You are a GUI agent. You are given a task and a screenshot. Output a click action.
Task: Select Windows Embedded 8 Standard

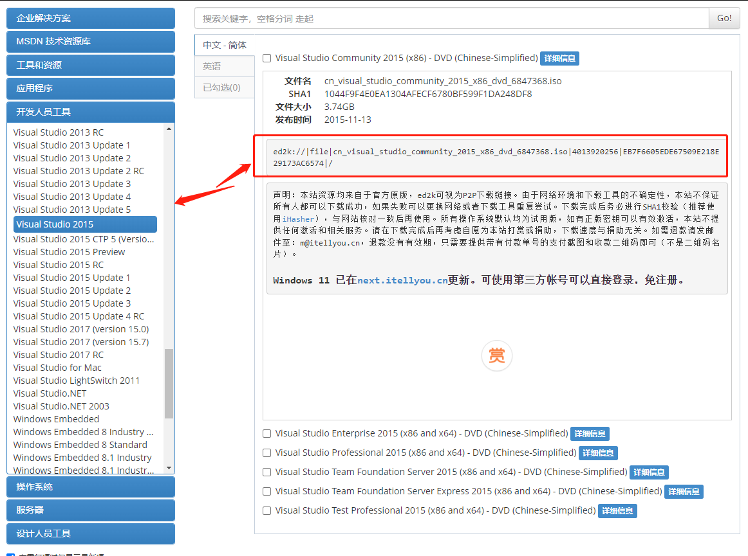tap(80, 445)
